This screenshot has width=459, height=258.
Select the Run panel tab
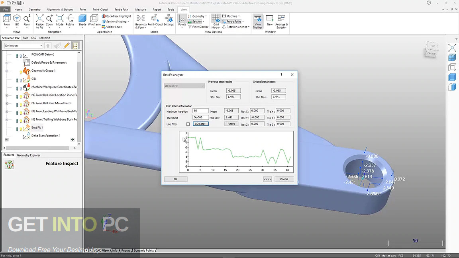coord(25,38)
